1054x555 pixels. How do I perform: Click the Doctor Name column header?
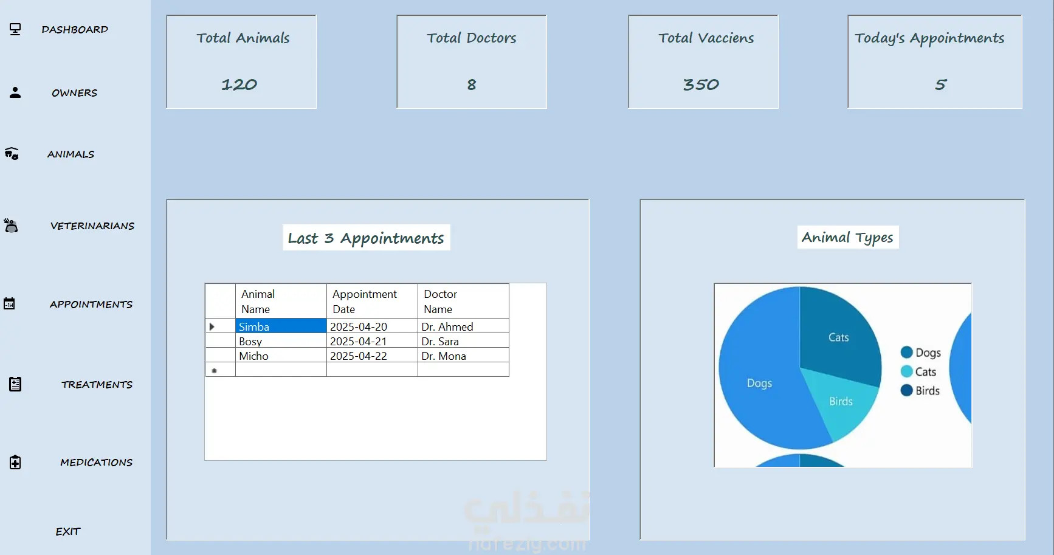pos(463,301)
